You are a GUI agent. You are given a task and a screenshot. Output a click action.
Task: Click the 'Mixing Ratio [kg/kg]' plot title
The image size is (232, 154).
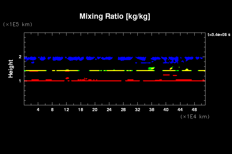click(115, 16)
